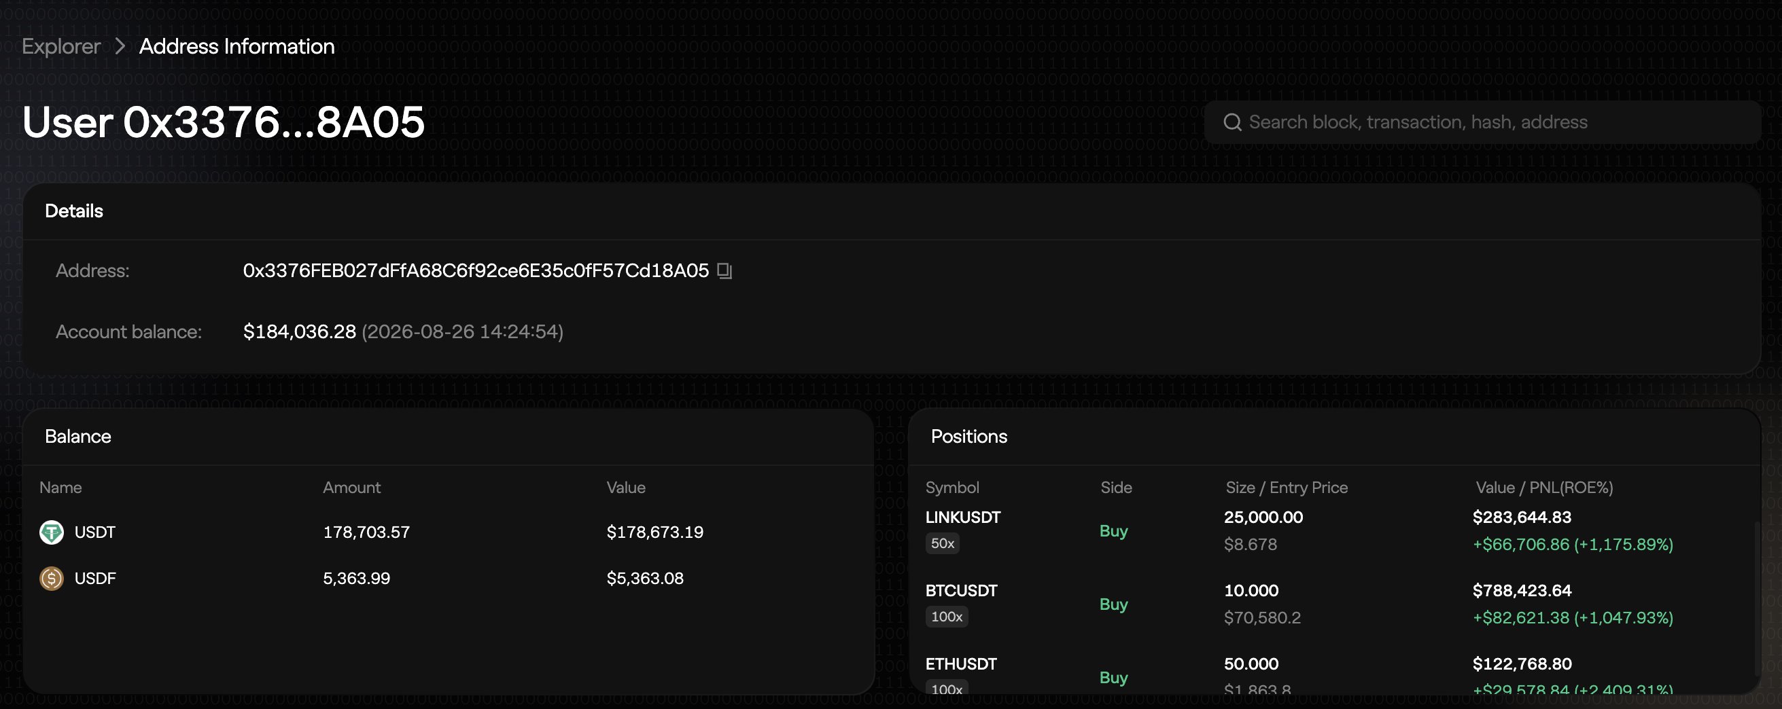The width and height of the screenshot is (1782, 709).
Task: Open the BTCUSDT position symbol
Action: coord(961,591)
